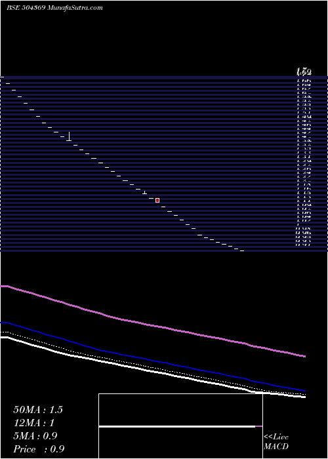Click the <<Live MACD label

coord(276,441)
